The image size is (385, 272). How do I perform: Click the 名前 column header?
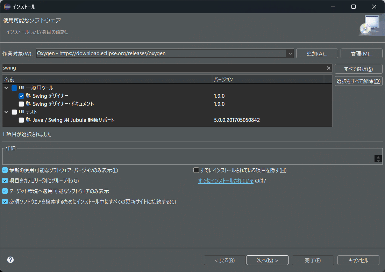coord(107,80)
